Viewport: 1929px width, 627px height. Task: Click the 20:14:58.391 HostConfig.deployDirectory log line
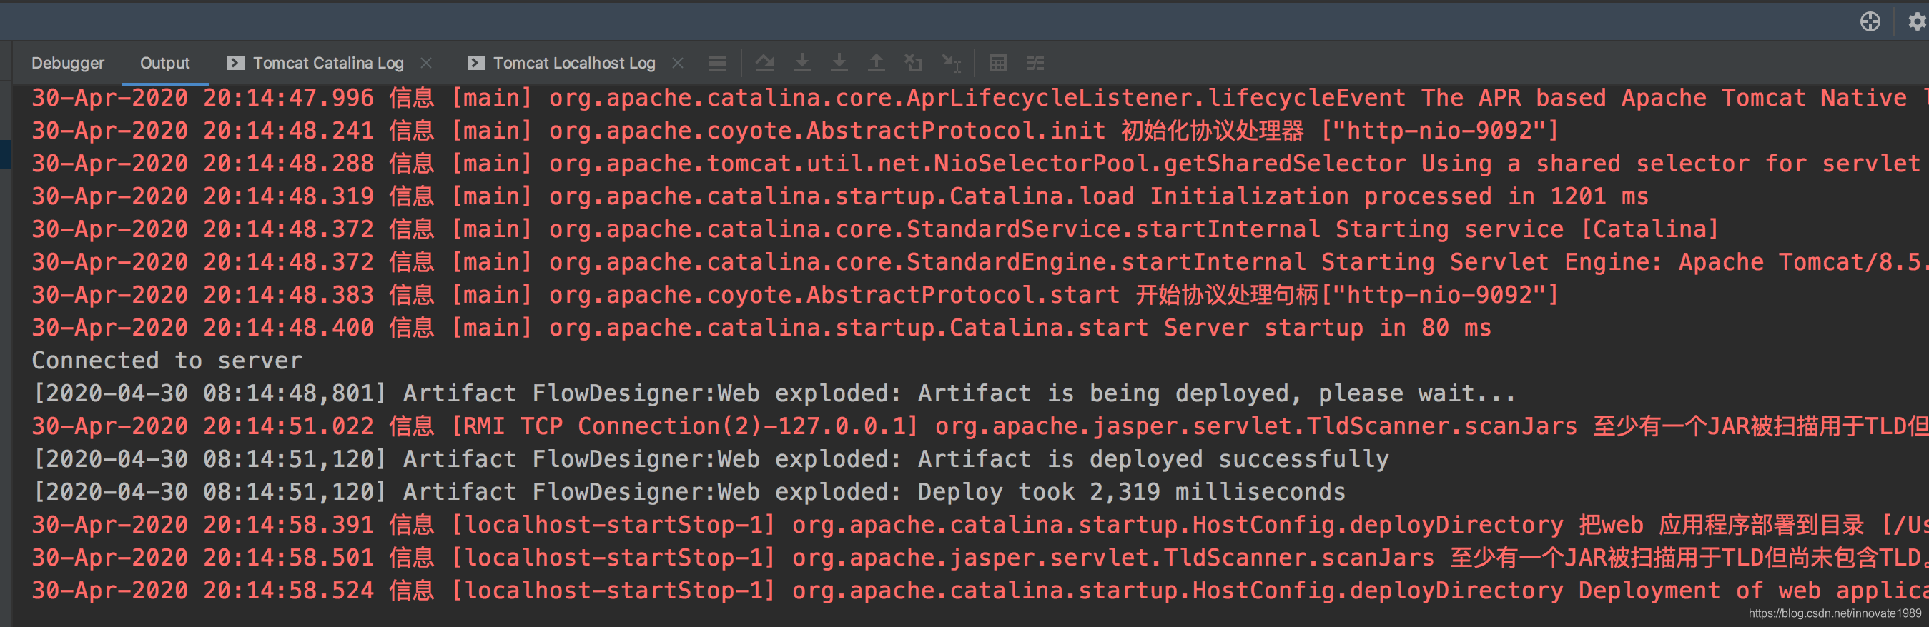pyautogui.click(x=980, y=524)
